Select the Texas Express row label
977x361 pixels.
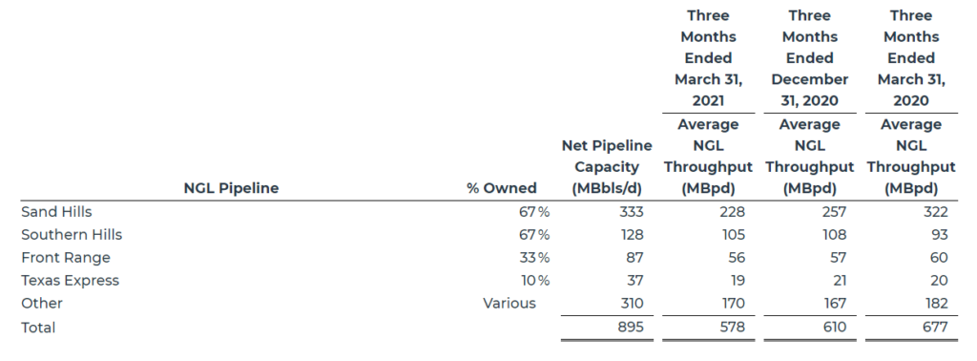[x=70, y=281]
